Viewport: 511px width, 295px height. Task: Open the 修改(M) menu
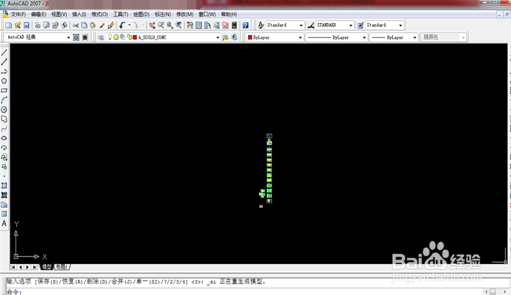point(184,14)
